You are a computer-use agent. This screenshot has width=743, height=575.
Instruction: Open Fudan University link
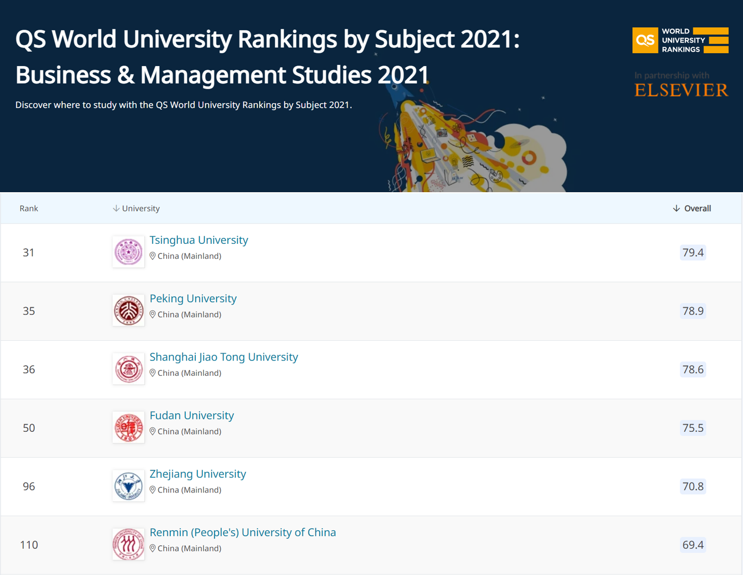(192, 416)
